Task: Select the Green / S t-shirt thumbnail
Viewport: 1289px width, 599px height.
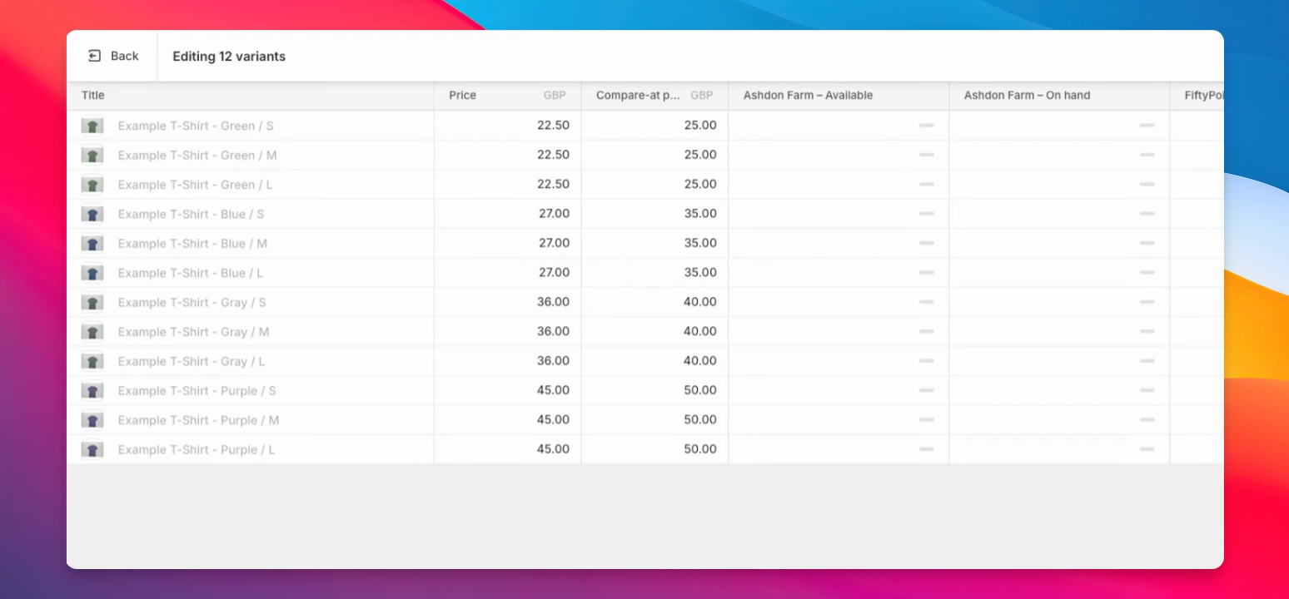Action: coord(92,126)
